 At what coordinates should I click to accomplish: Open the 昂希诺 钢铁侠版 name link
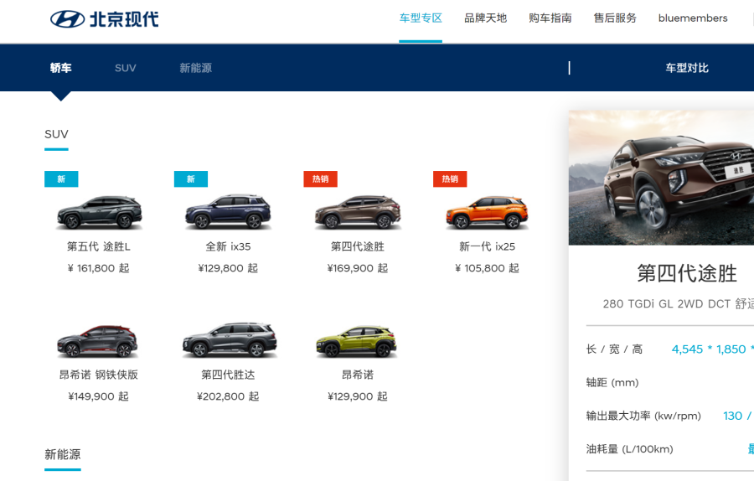[x=99, y=375]
